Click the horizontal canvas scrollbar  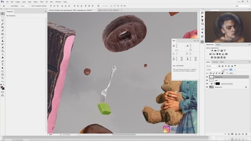124,135
